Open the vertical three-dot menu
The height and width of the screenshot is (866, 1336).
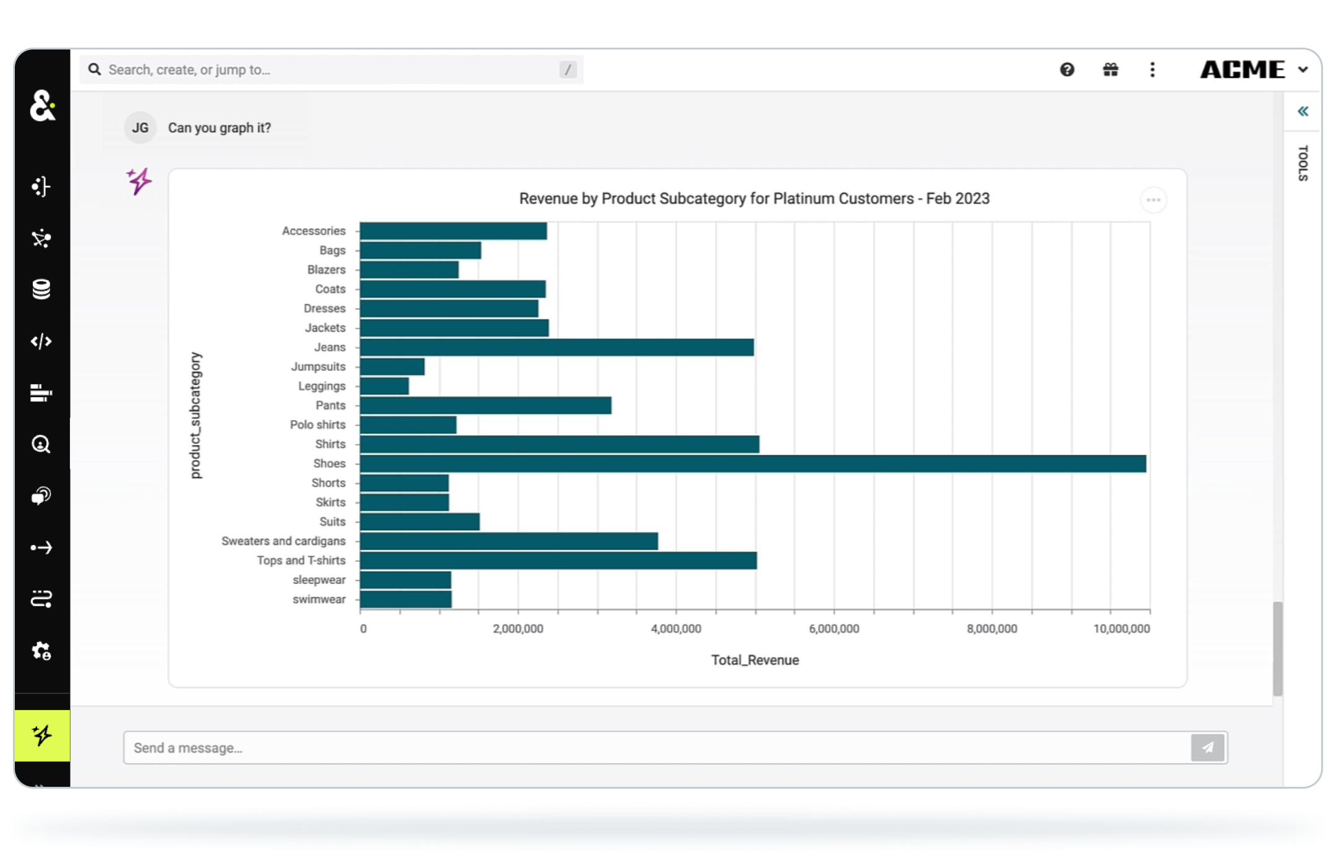[x=1152, y=70]
